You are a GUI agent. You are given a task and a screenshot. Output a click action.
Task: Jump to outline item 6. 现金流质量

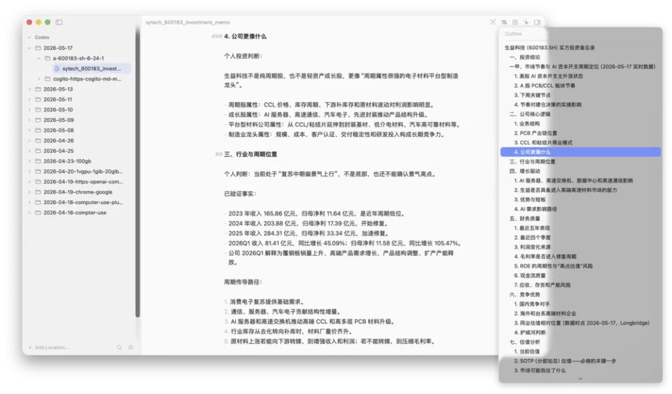[x=530, y=275]
